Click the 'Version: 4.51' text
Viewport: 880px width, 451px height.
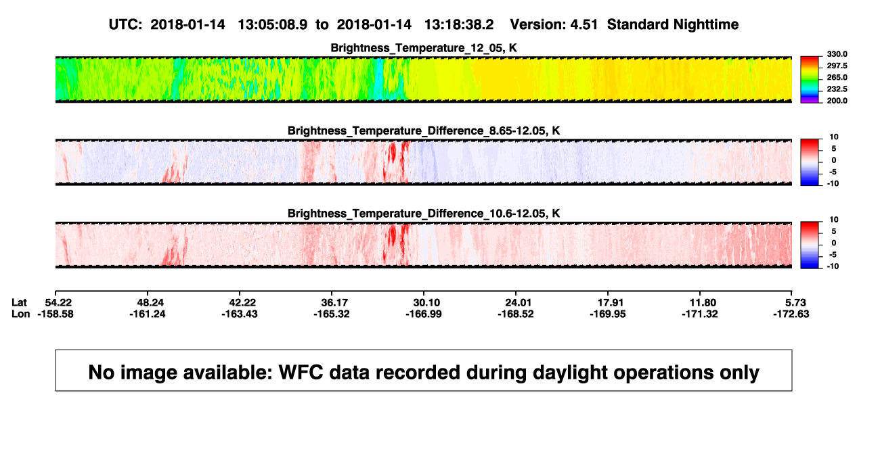click(554, 24)
